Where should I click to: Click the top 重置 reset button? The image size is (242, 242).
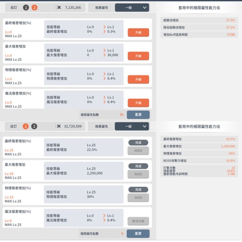[x=138, y=115]
